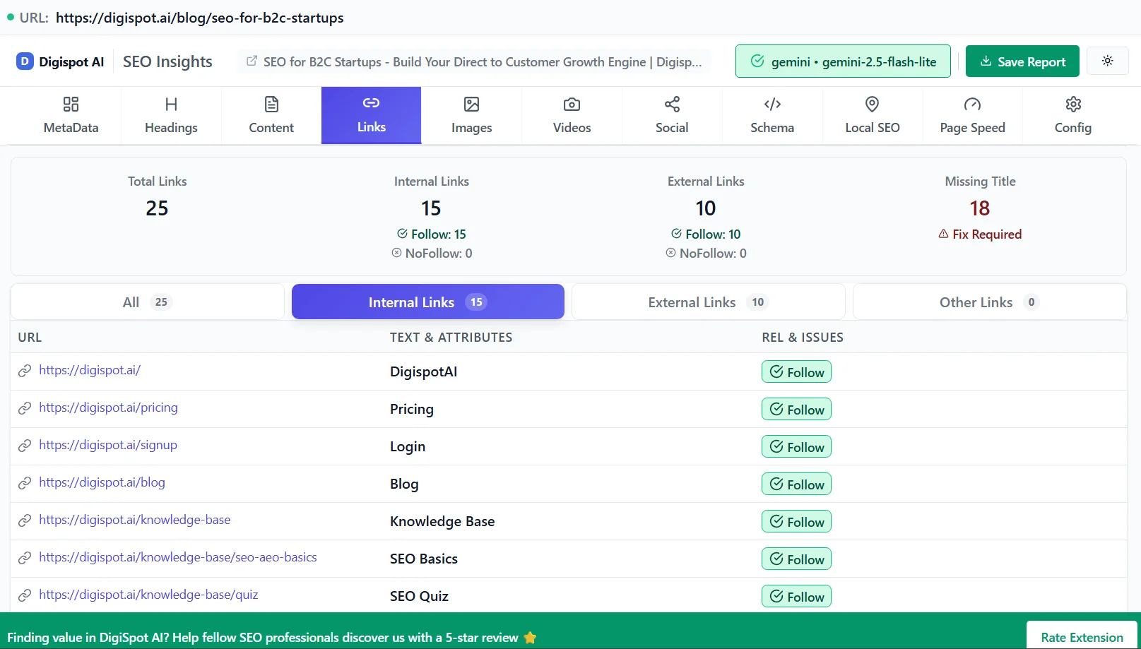Select the Links tab
The height and width of the screenshot is (649, 1141).
(372, 116)
